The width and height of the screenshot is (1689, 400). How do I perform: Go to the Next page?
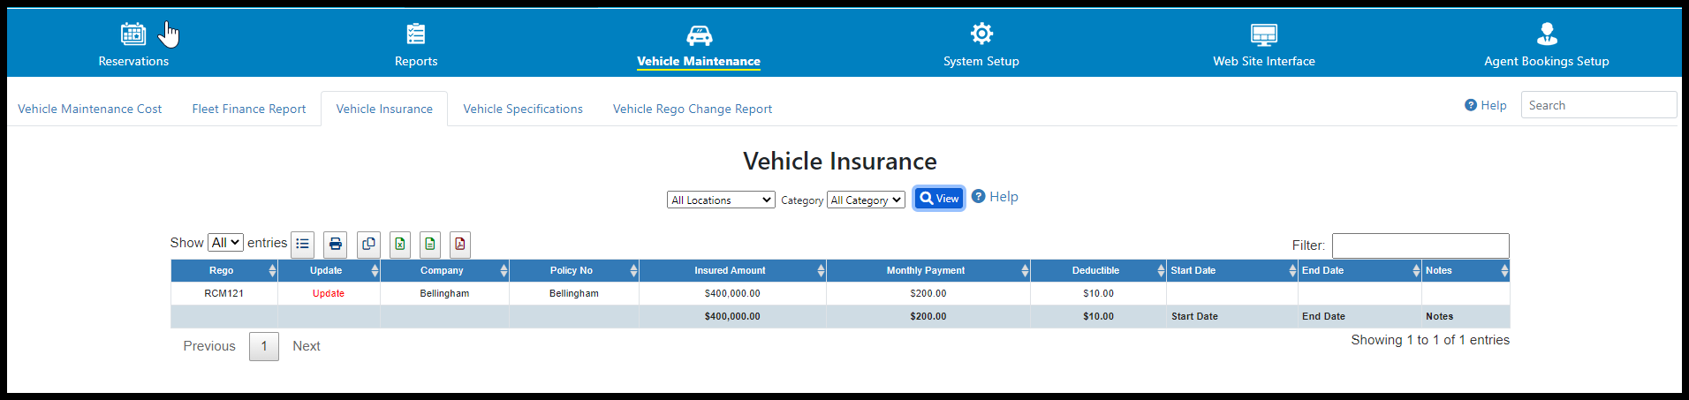(x=307, y=346)
